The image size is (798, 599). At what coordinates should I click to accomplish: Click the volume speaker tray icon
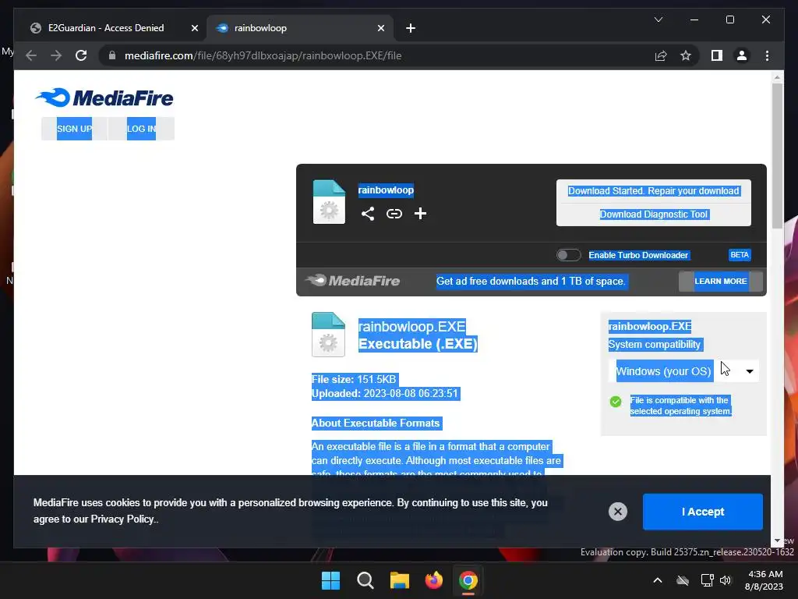pos(726,580)
